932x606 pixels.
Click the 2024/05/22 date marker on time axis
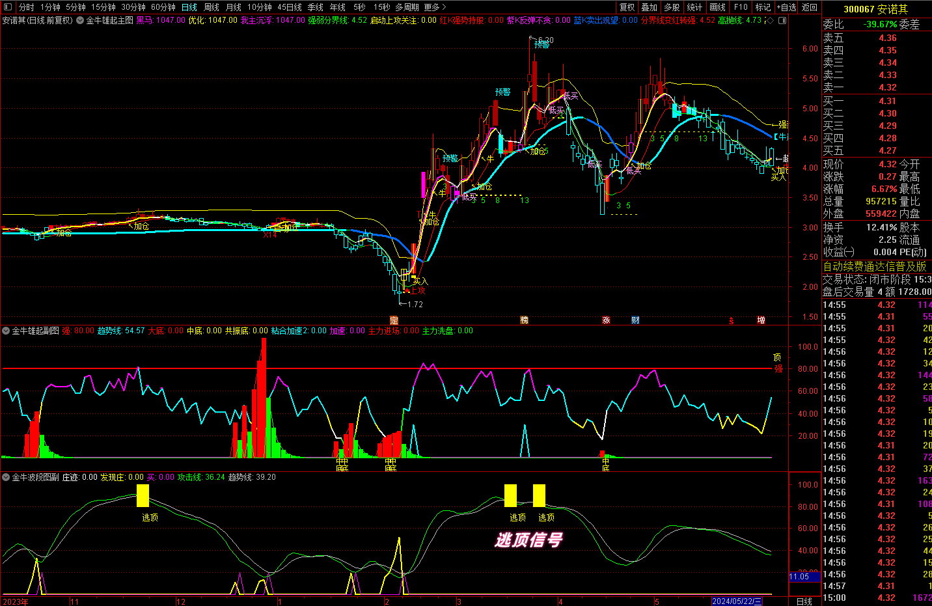click(736, 601)
